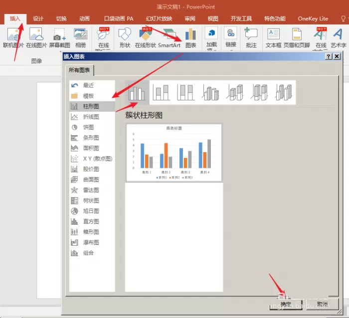The image size is (349, 318).
Task: Open the 开发工具 Developer tab
Action: 241,18
